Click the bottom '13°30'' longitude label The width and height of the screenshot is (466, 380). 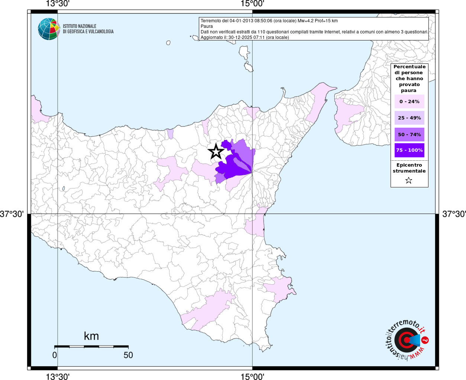58,376
